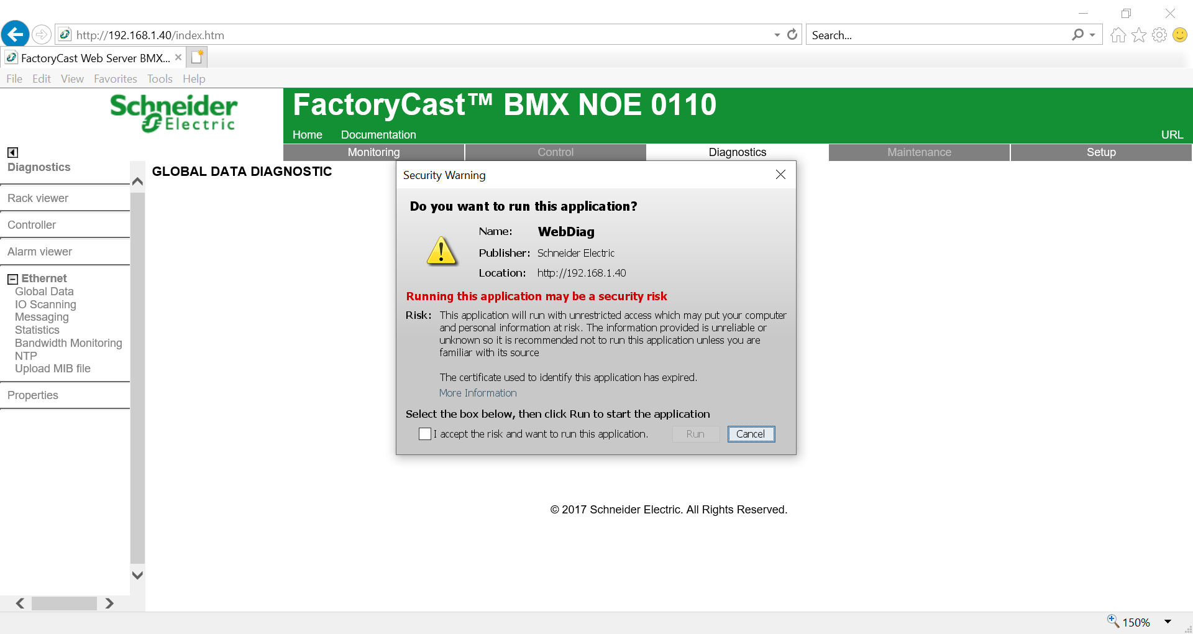Select Messaging under Ethernet

(42, 317)
